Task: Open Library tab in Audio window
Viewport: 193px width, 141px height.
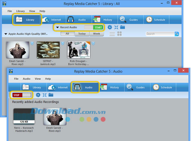Action: click(x=33, y=87)
